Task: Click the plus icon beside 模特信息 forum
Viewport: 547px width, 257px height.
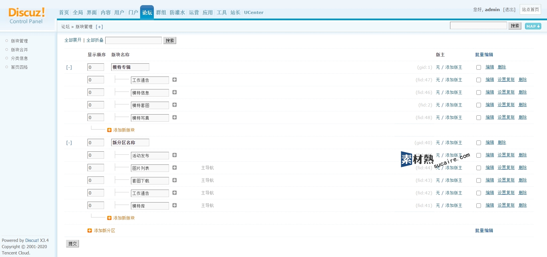Action: (x=174, y=92)
